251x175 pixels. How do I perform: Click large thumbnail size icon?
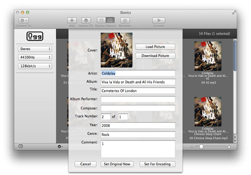(229, 147)
